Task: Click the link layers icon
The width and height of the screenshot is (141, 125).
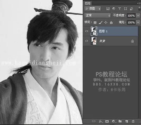Action: coord(94,121)
